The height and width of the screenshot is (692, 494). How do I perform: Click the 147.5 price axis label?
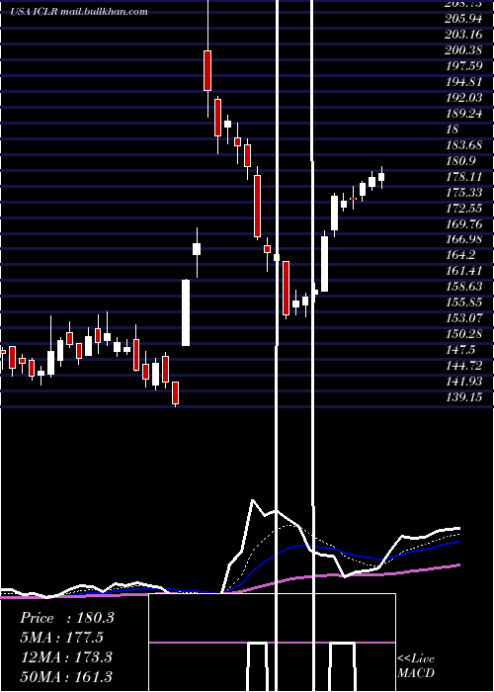(x=461, y=350)
